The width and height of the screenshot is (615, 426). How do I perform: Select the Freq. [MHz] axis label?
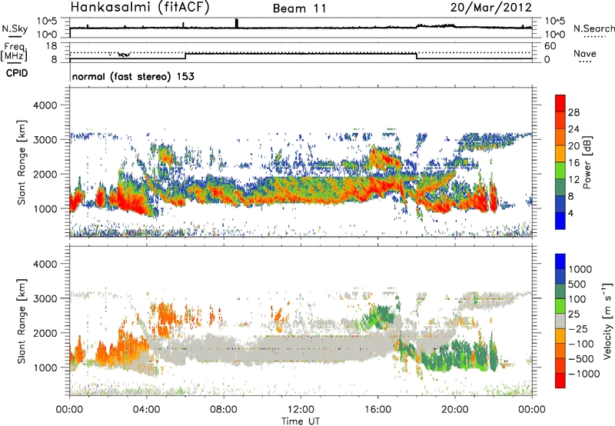(14, 52)
